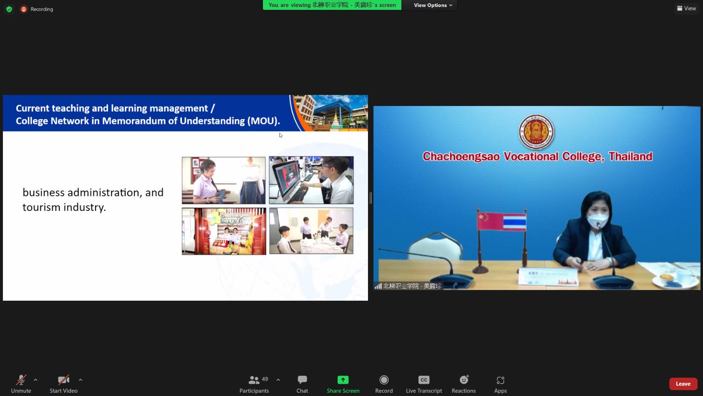Start Video camera toggle

point(63,384)
